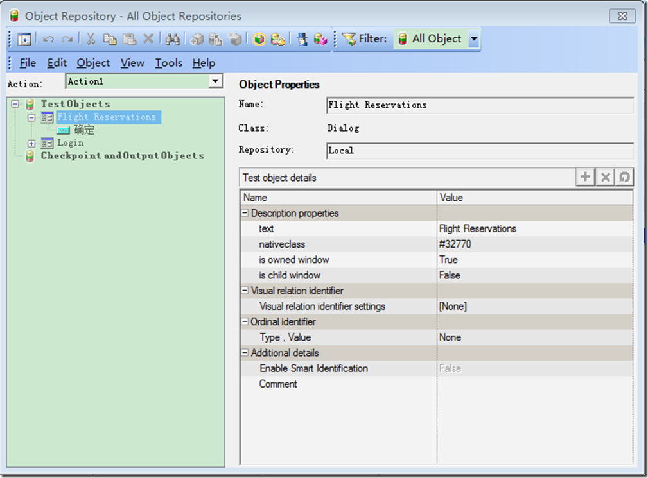Click the grayed Define New Test Object icon
This screenshot has height=478, width=648.
pyautogui.click(x=235, y=38)
